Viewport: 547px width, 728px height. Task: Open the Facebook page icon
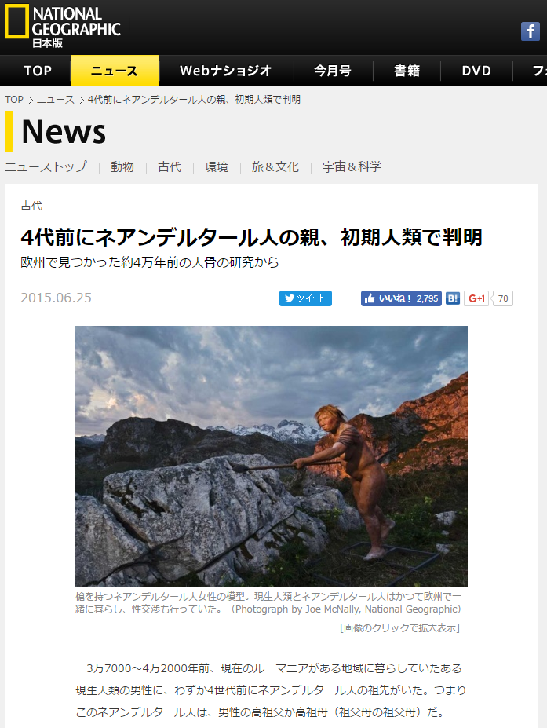[x=531, y=31]
